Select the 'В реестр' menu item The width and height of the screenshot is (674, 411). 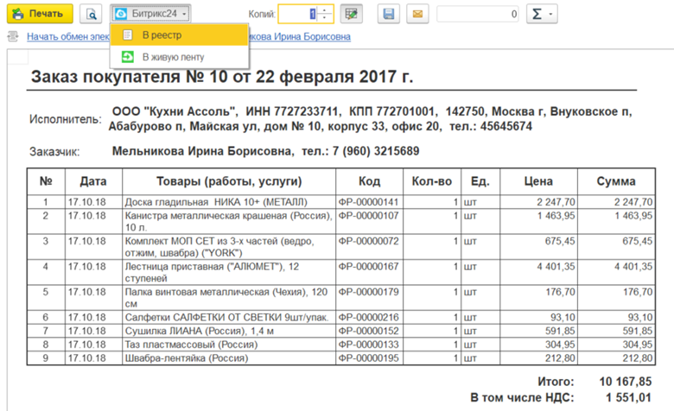(180, 35)
